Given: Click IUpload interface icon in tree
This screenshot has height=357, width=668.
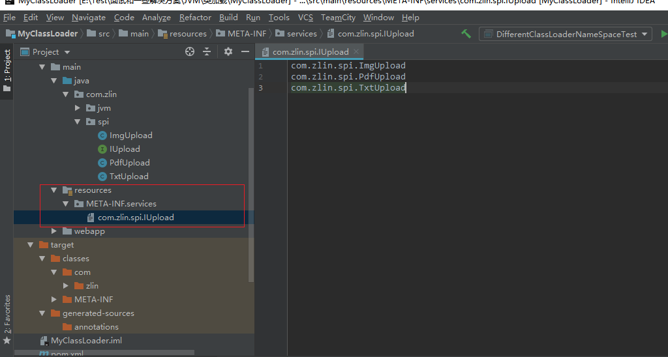Looking at the screenshot, I should [102, 149].
